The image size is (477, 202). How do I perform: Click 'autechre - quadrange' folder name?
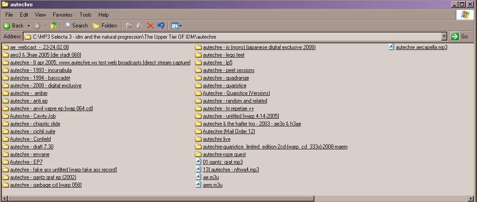(x=226, y=78)
